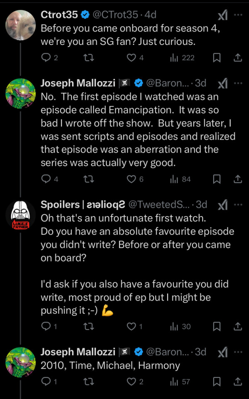
Task: Reply to Ctrot35's tweet
Action: [46, 58]
